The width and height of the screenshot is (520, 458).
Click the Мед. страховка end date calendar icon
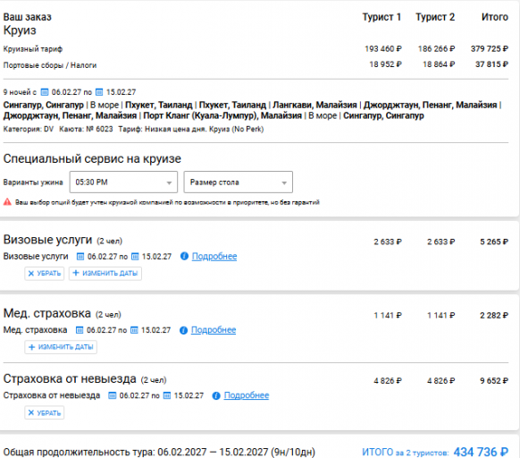click(x=134, y=330)
